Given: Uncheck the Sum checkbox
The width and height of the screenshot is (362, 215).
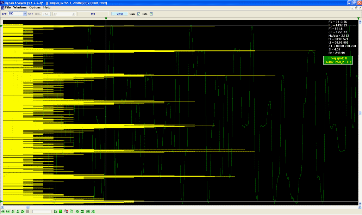Looking at the screenshot, I should 138,14.
